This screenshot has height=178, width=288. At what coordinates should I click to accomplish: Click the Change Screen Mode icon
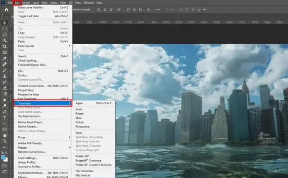(x=5, y=172)
